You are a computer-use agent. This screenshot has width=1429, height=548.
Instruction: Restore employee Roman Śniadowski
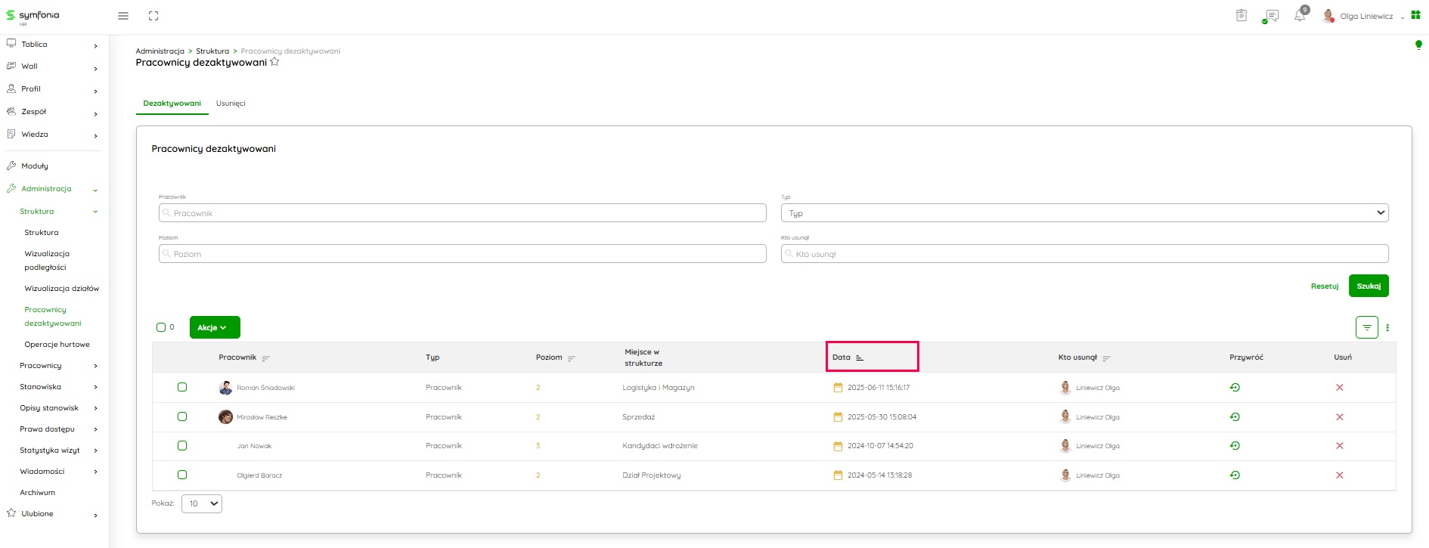[x=1235, y=388]
